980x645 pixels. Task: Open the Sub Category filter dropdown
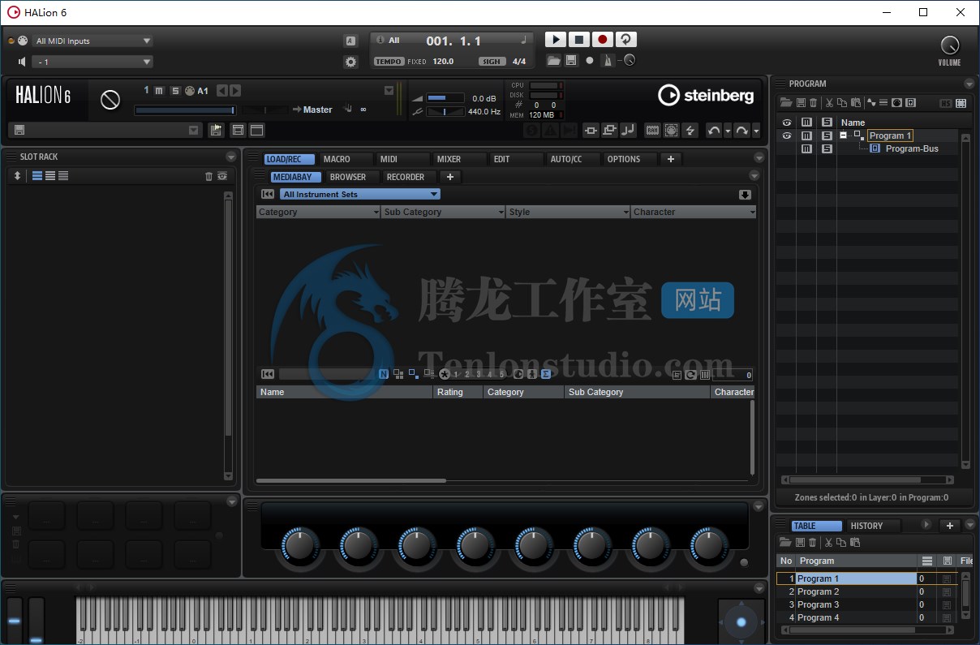pos(444,212)
